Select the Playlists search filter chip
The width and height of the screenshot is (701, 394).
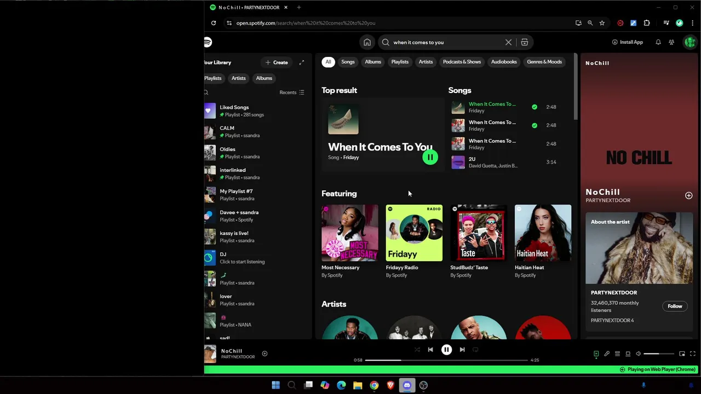pos(400,62)
